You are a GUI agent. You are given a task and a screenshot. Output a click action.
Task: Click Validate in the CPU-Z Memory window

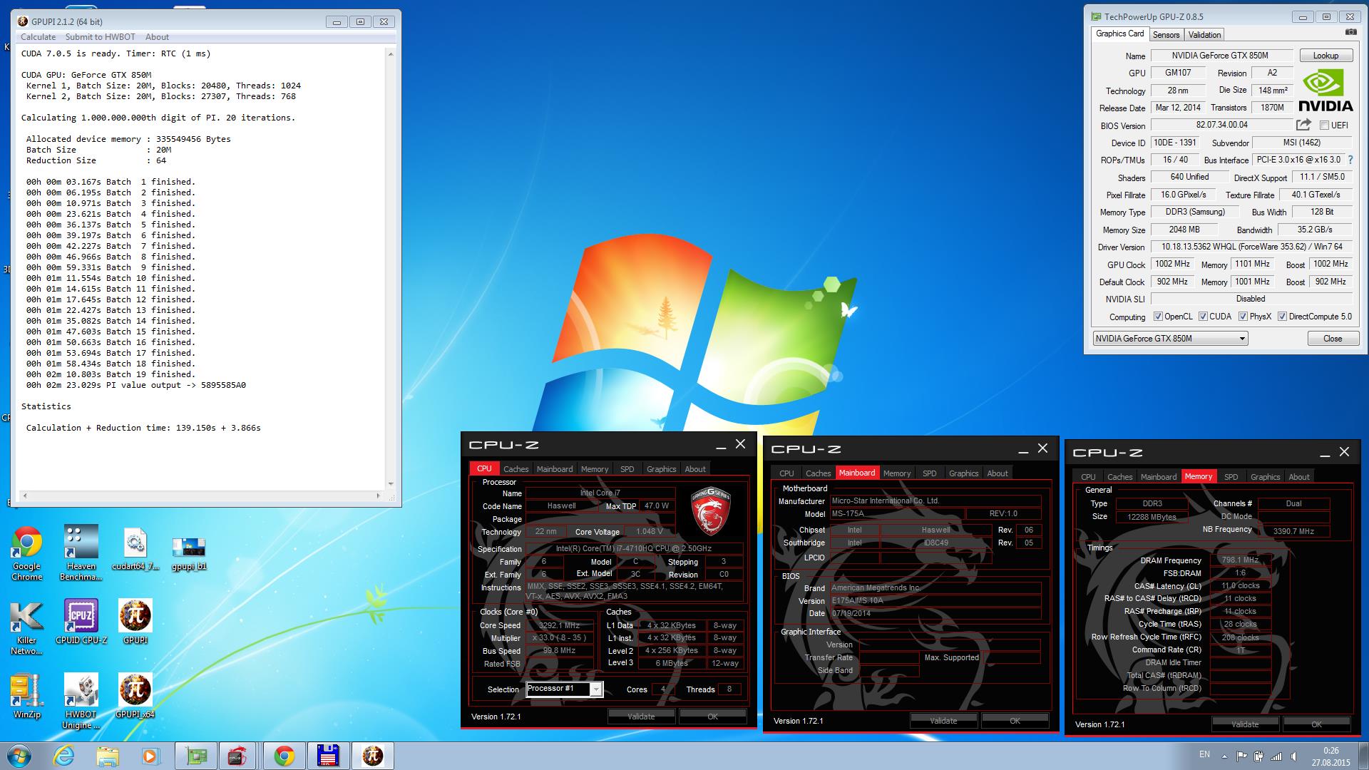(x=1245, y=724)
